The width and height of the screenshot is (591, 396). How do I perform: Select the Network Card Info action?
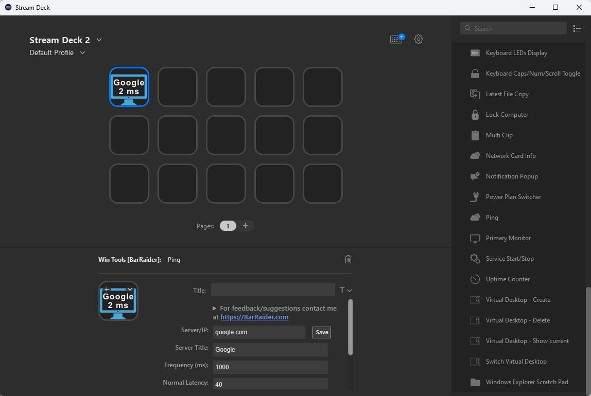coord(510,156)
